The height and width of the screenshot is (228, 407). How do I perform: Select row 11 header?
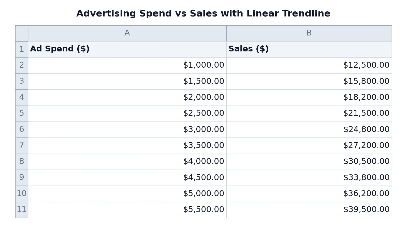pyautogui.click(x=22, y=210)
